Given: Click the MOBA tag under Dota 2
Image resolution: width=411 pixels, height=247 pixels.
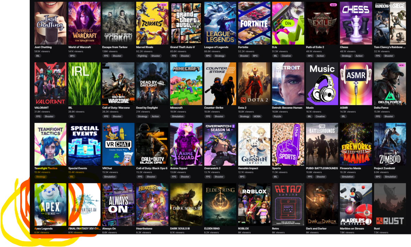Looking at the screenshot, I should tap(256, 116).
